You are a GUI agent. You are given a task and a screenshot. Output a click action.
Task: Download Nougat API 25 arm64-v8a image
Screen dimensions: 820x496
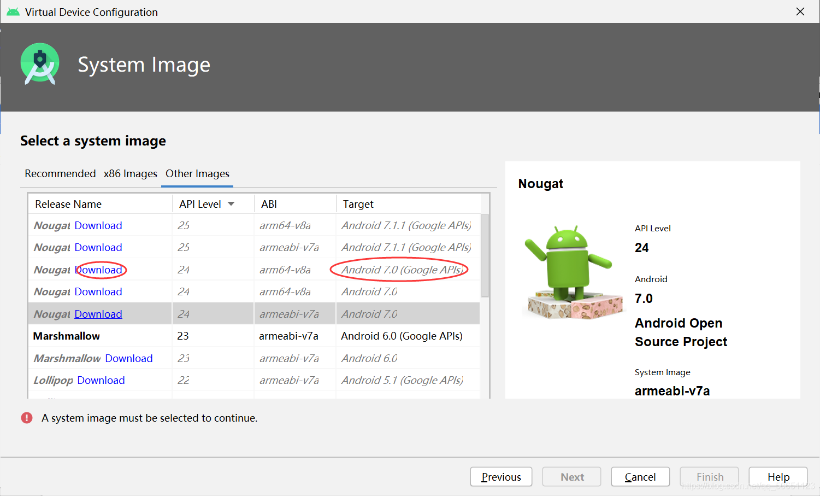pos(98,225)
